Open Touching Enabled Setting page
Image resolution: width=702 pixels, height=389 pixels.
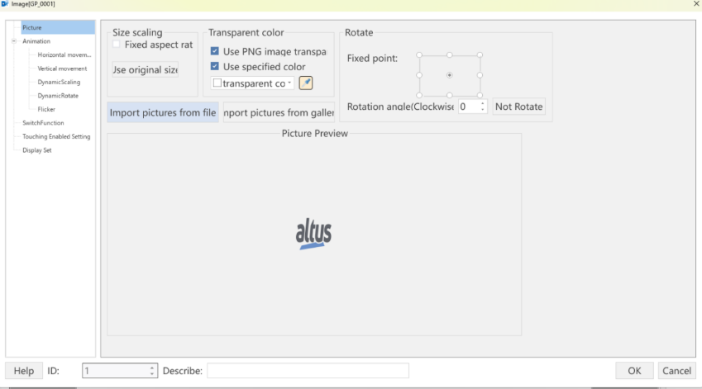tap(56, 136)
